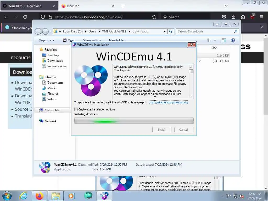Open Videos library
The width and height of the screenshot is (268, 201).
(x=52, y=99)
